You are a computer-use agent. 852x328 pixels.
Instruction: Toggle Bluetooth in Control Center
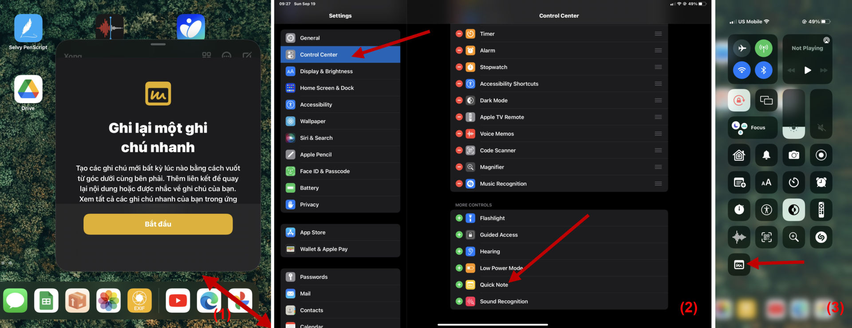(764, 70)
